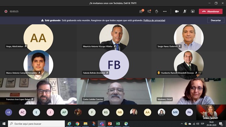The image size is (226, 127).
Task: Open Microsoft Teams in the taskbar
Action: [x=102, y=124]
